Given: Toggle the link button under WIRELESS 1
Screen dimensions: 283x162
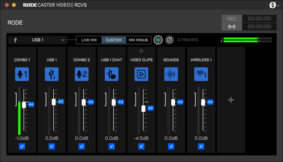Looking at the screenshot, I should pos(201,147).
